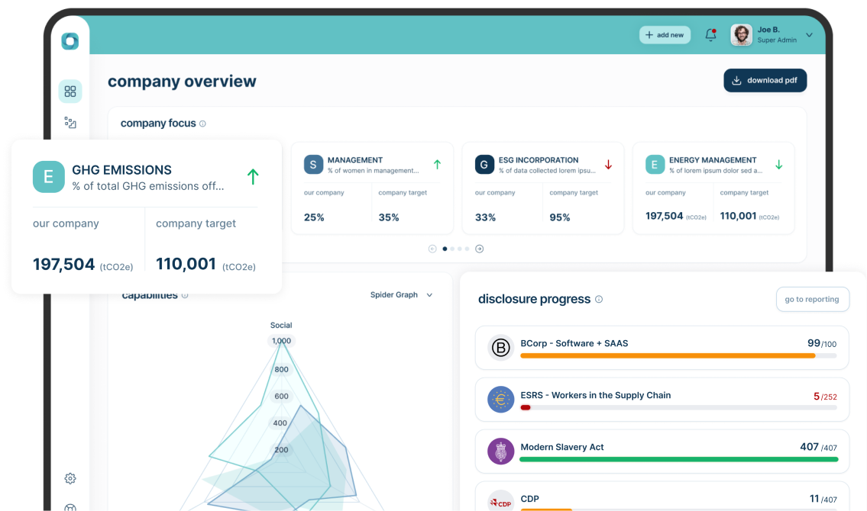Select the second carousel dot
Viewport: 867px width, 511px height.
452,249
